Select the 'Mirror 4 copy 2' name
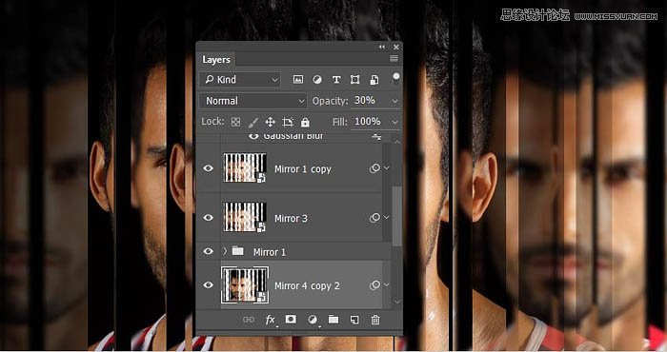The image size is (667, 352). click(x=307, y=285)
